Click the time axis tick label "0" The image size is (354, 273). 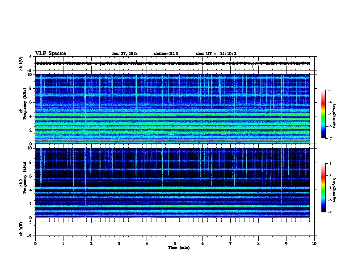pos(35,244)
